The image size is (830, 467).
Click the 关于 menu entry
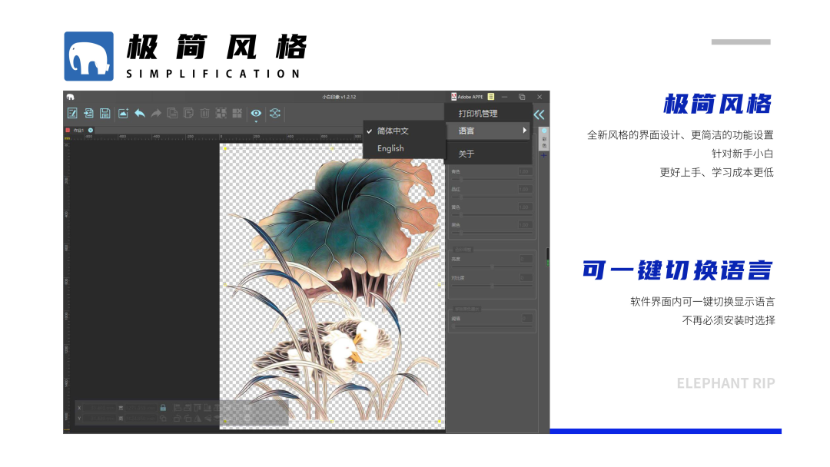466,154
